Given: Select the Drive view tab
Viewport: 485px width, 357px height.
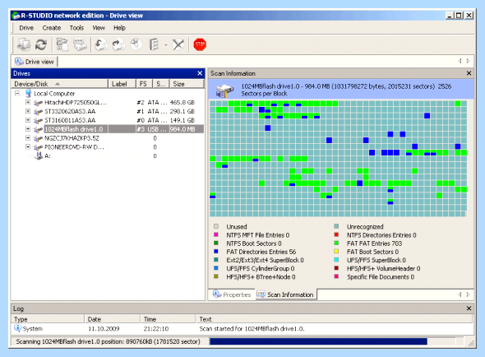Looking at the screenshot, I should [x=35, y=62].
